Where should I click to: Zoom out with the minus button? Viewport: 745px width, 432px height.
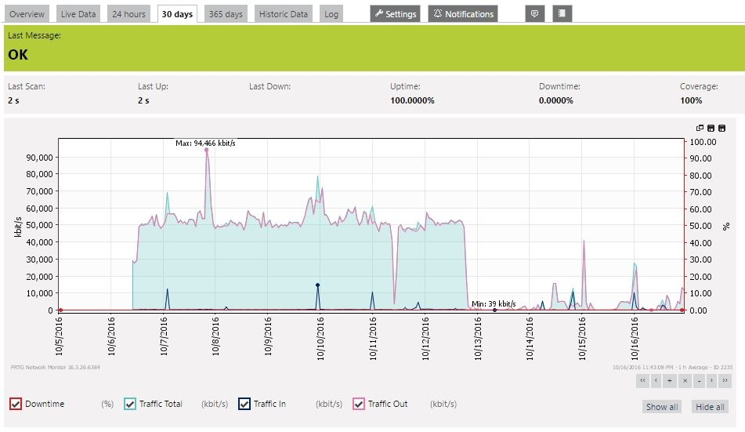[699, 380]
